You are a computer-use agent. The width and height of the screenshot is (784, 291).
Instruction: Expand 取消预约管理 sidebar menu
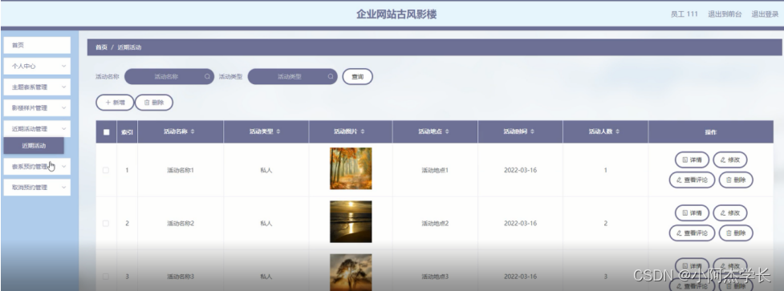[37, 187]
